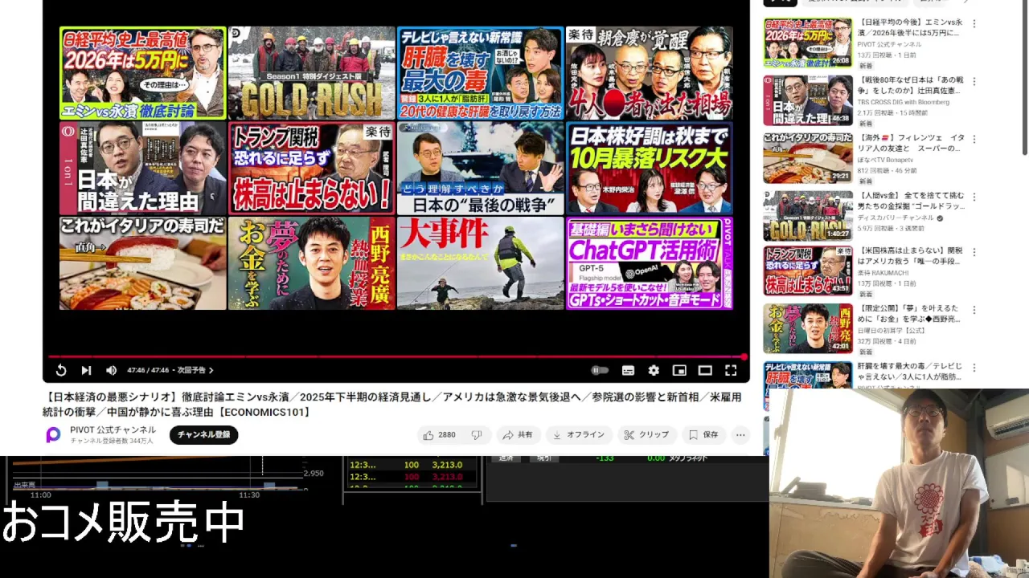Open the PIVOT 公式チャンネル channel link

click(x=113, y=430)
